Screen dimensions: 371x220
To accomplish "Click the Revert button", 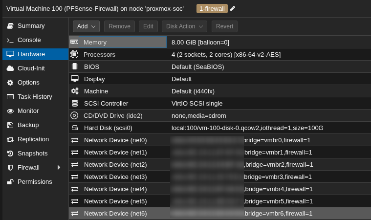I will pyautogui.click(x=224, y=26).
